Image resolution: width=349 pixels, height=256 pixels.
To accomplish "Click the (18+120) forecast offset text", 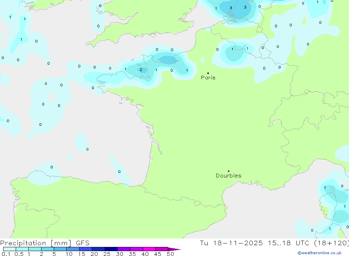I will [x=332, y=243].
